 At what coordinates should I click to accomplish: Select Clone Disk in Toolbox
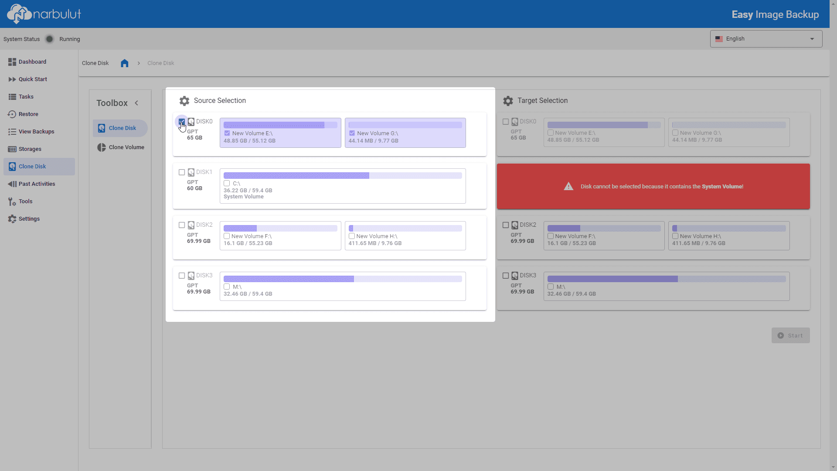120,128
